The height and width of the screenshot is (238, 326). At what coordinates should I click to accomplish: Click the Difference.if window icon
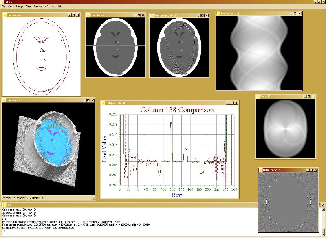(261, 170)
